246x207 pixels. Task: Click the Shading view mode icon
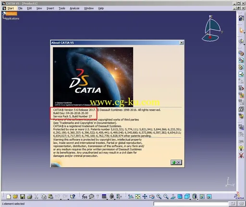(x=194, y=196)
